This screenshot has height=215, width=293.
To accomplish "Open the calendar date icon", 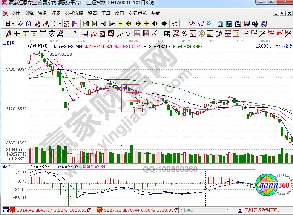I will coord(221,23).
